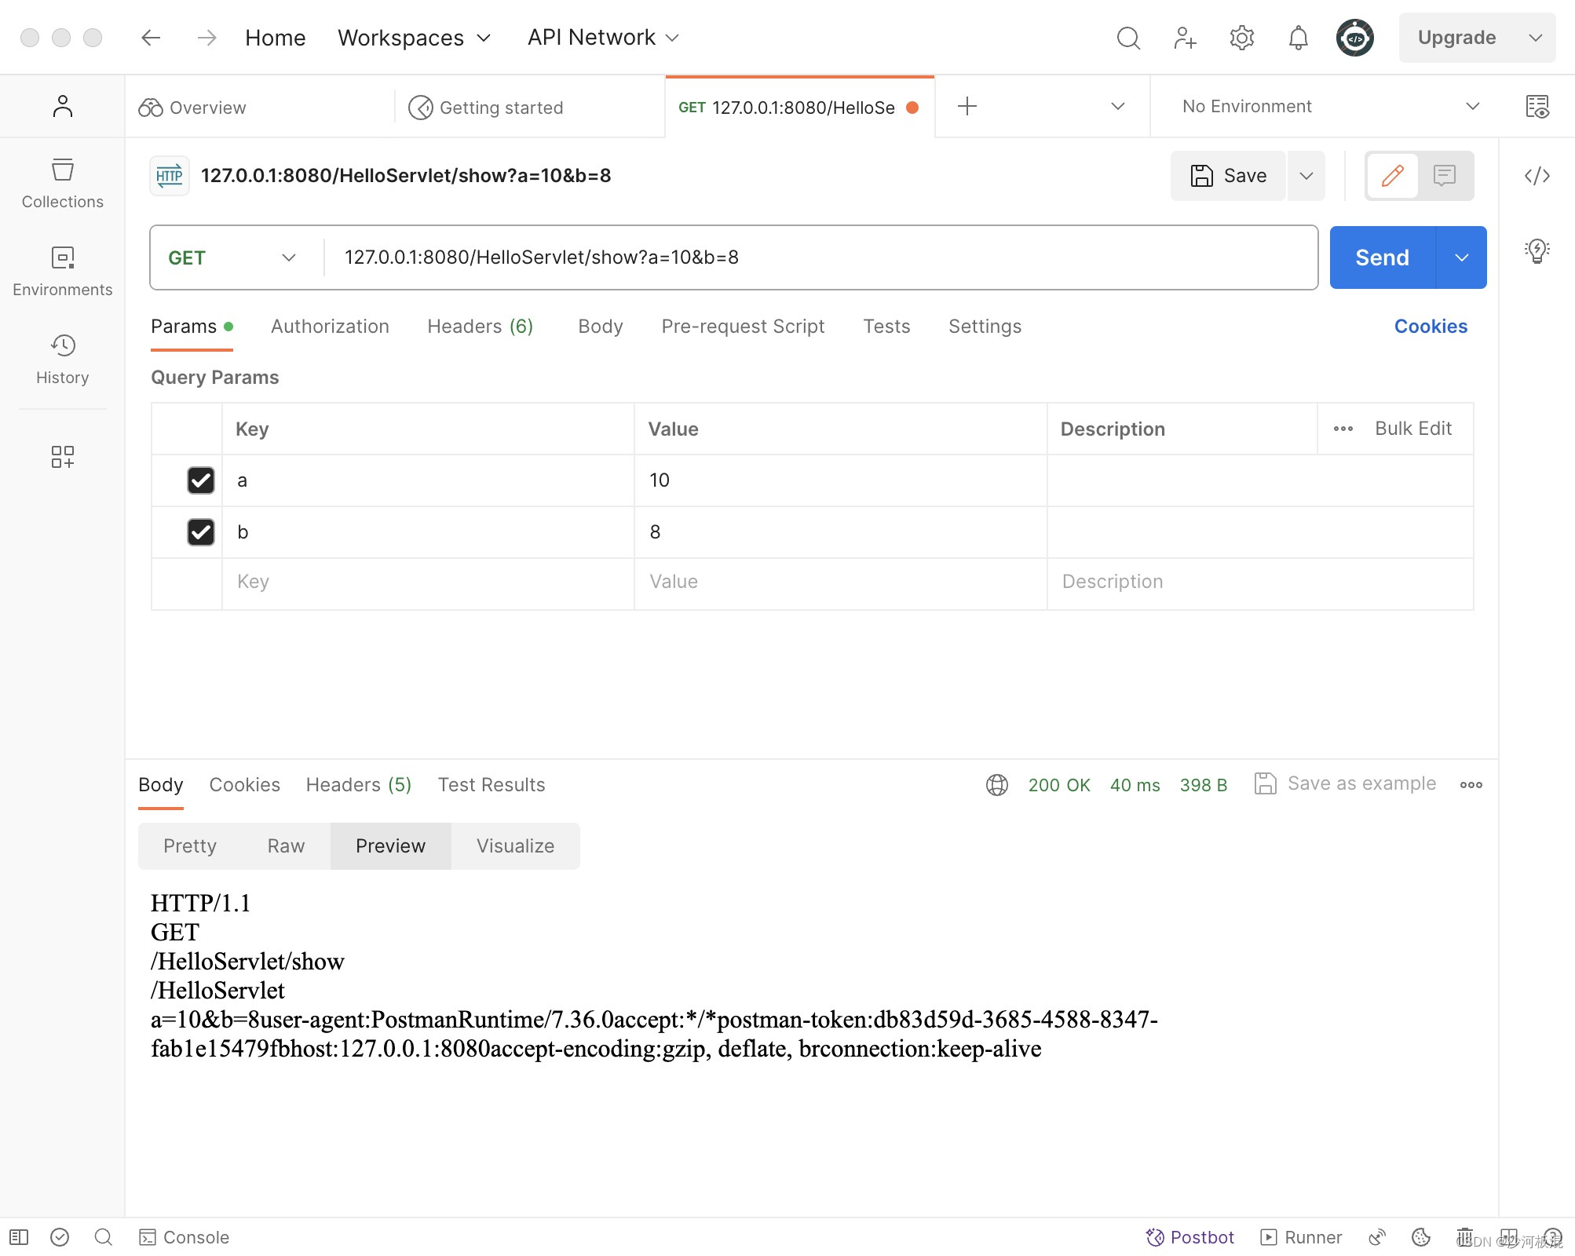Click the invite collaborators icon
The height and width of the screenshot is (1256, 1575).
(1184, 38)
